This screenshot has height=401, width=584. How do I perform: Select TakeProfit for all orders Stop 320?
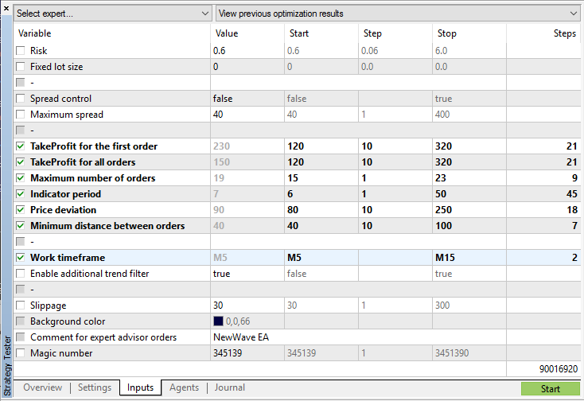point(469,162)
